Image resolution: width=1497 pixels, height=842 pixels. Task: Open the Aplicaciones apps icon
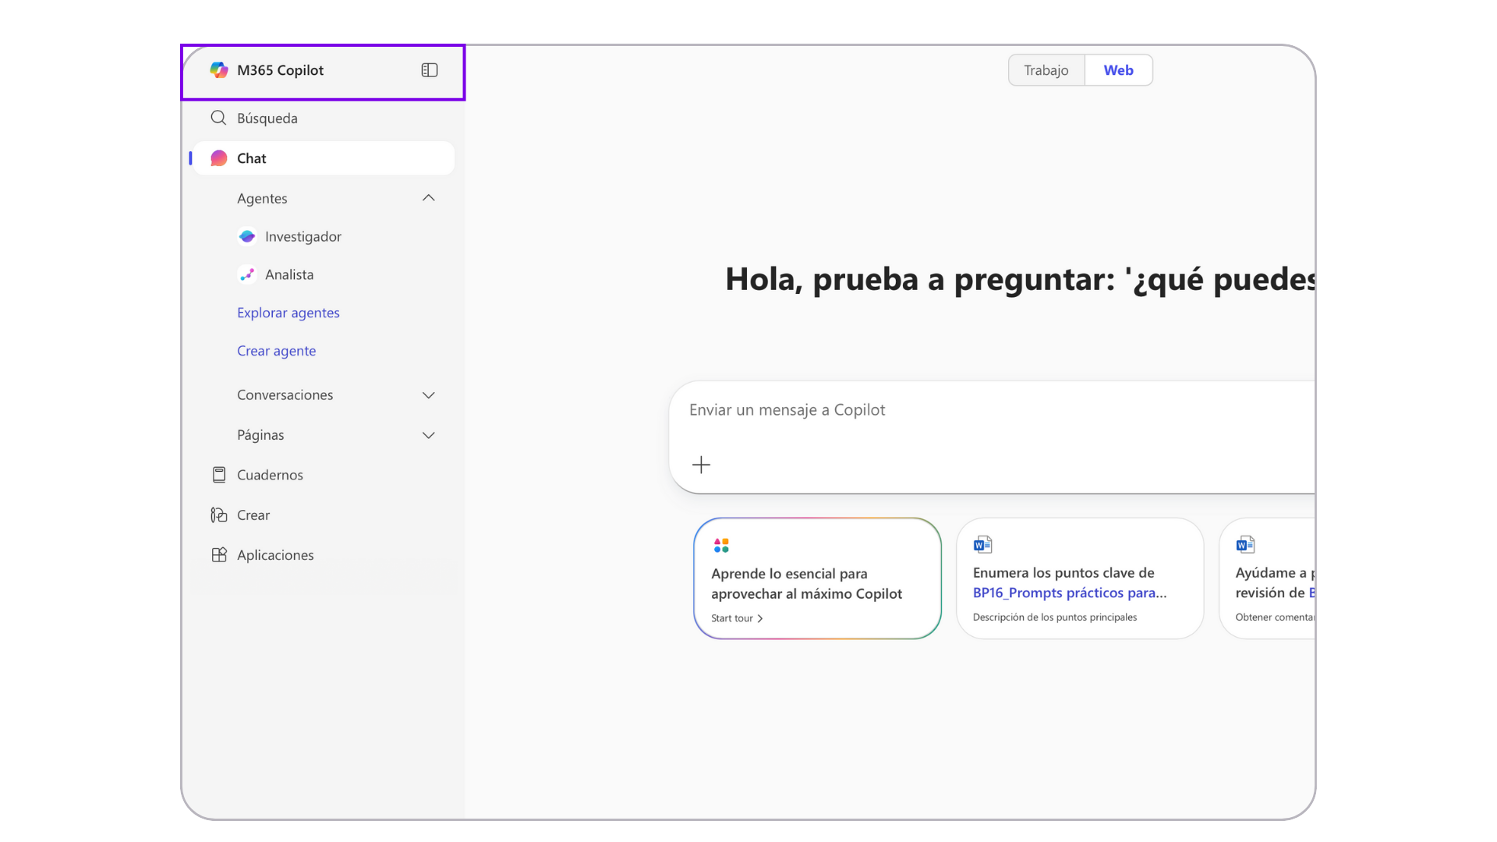pos(219,555)
